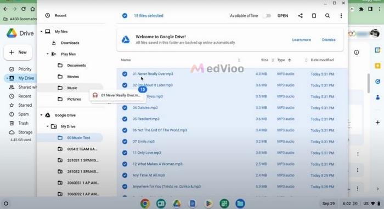The width and height of the screenshot is (384, 209).
Task: Click OPEN button in toolbar
Action: pos(283,16)
